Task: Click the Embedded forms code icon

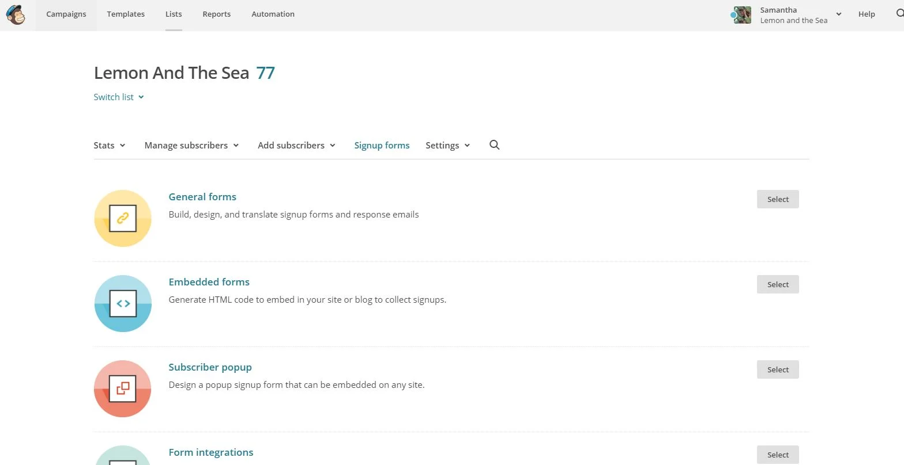Action: tap(123, 303)
